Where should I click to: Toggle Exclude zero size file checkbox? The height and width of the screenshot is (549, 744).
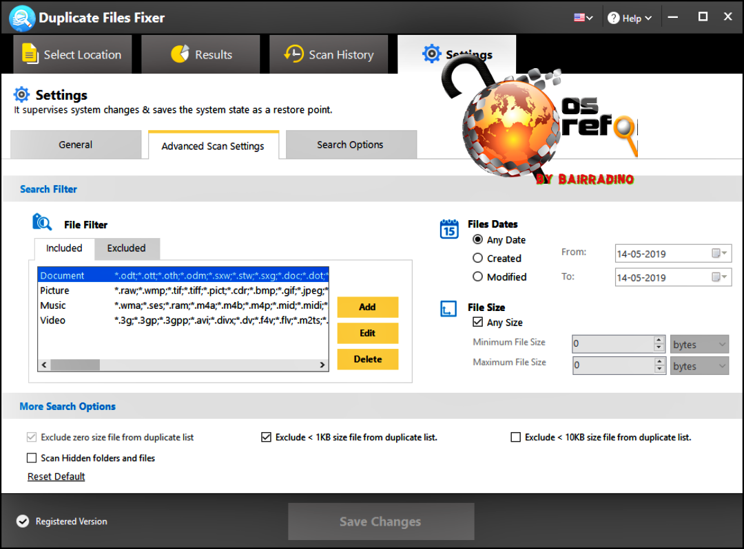coord(31,437)
